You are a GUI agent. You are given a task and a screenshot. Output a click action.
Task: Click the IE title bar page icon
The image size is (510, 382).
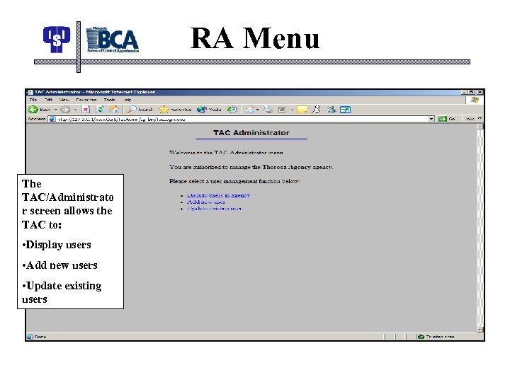click(x=30, y=92)
